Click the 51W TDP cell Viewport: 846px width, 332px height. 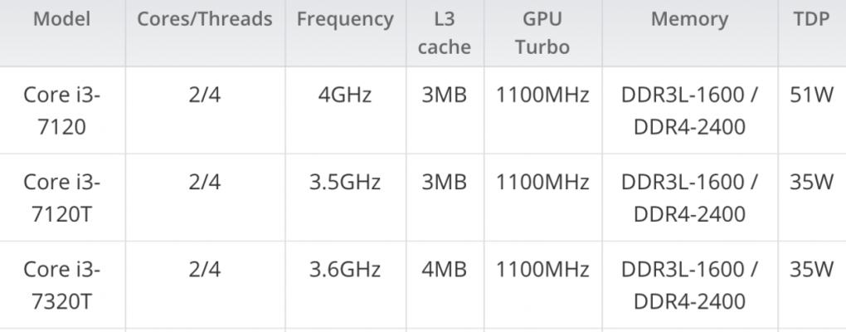(811, 95)
